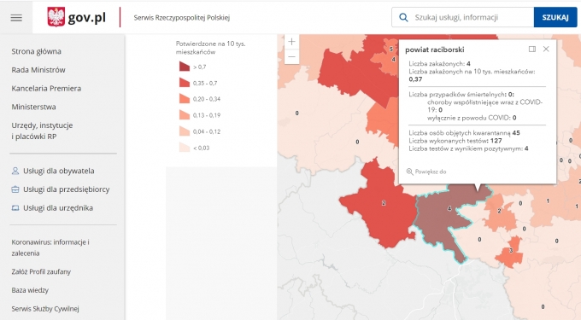The height and width of the screenshot is (320, 581).
Task: Click the Usługi dla obywatela person icon
Action: pyautogui.click(x=15, y=171)
